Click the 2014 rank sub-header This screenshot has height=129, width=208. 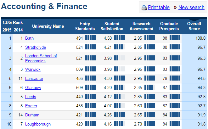tap(18, 30)
